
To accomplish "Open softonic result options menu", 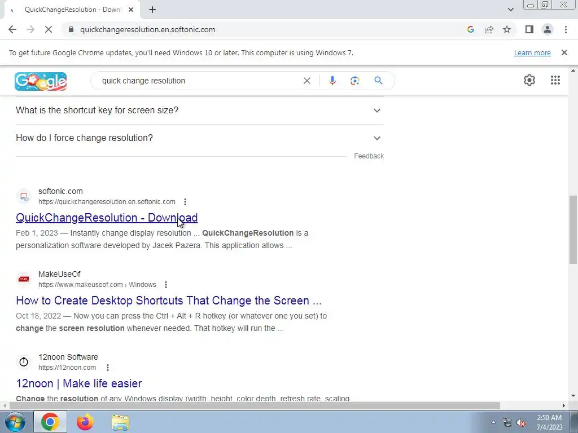I will coord(185,202).
